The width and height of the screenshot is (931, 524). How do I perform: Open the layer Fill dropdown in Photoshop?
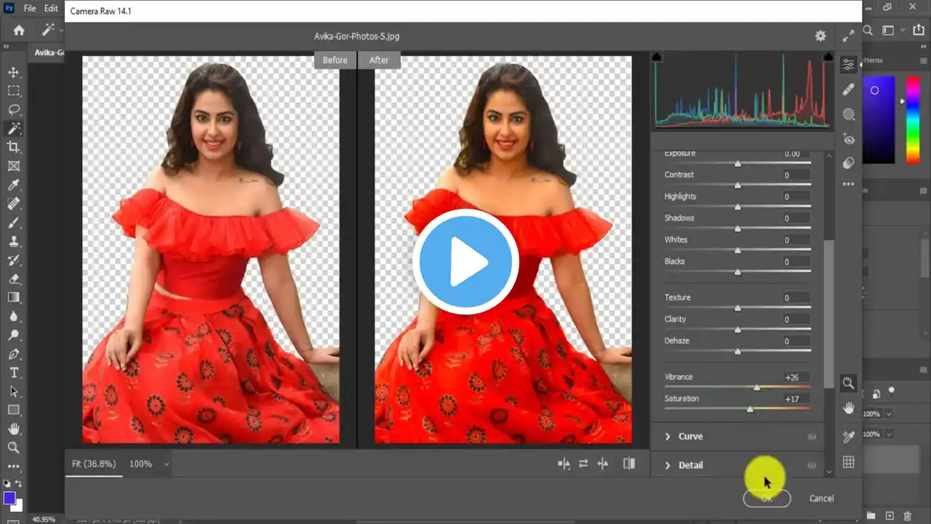pos(889,434)
